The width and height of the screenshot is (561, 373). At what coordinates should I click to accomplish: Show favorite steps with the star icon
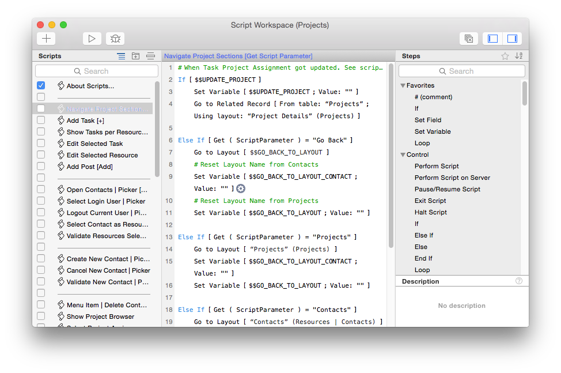[x=505, y=56]
